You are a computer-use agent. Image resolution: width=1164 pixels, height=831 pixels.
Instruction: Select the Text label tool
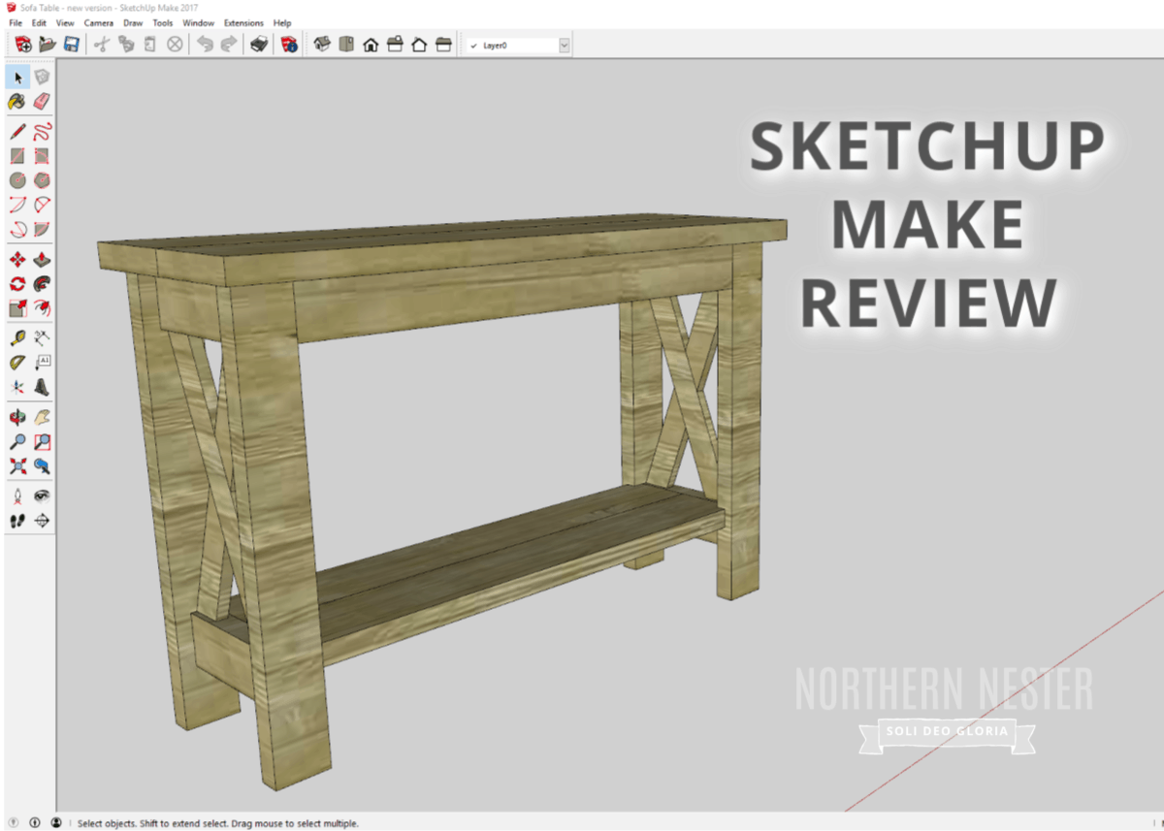(x=42, y=363)
